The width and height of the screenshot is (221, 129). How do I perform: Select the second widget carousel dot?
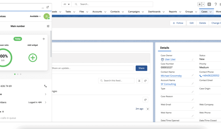pos(18,74)
